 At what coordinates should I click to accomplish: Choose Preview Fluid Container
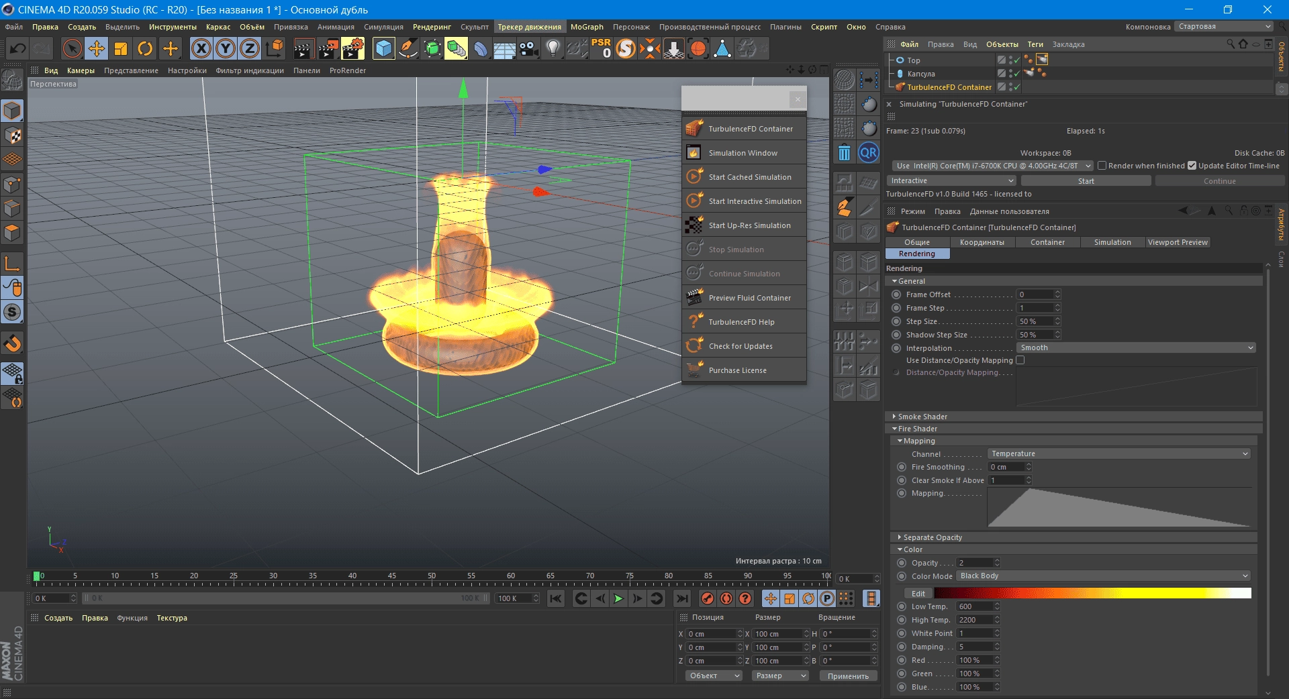coord(744,298)
